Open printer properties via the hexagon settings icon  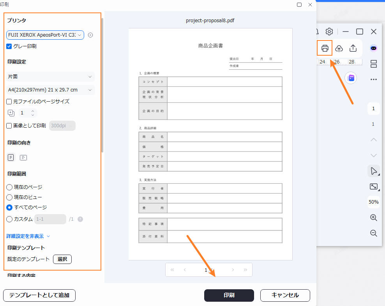click(90, 35)
